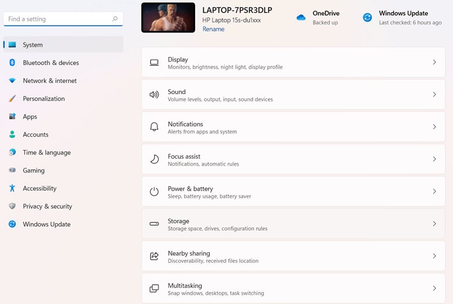Click the Network wifi icon in sidebar
This screenshot has height=304, width=453.
click(12, 80)
